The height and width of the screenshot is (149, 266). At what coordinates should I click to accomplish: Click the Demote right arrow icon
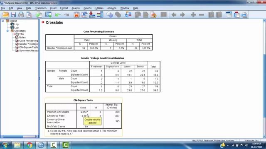(x=182, y=15)
